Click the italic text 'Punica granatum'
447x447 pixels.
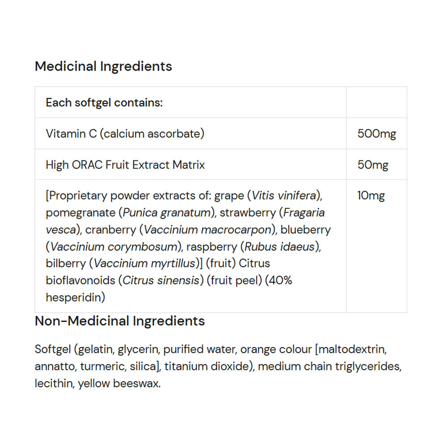[167, 213]
